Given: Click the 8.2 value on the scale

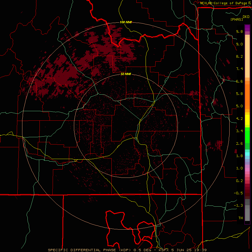Looking at the screenshot, I should click(x=239, y=56).
